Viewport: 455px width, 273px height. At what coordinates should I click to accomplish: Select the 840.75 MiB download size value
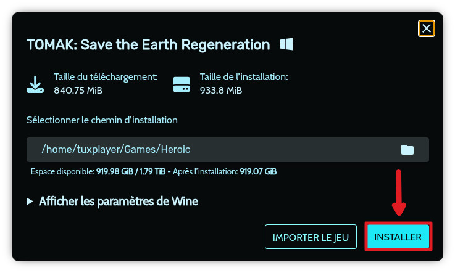click(78, 91)
